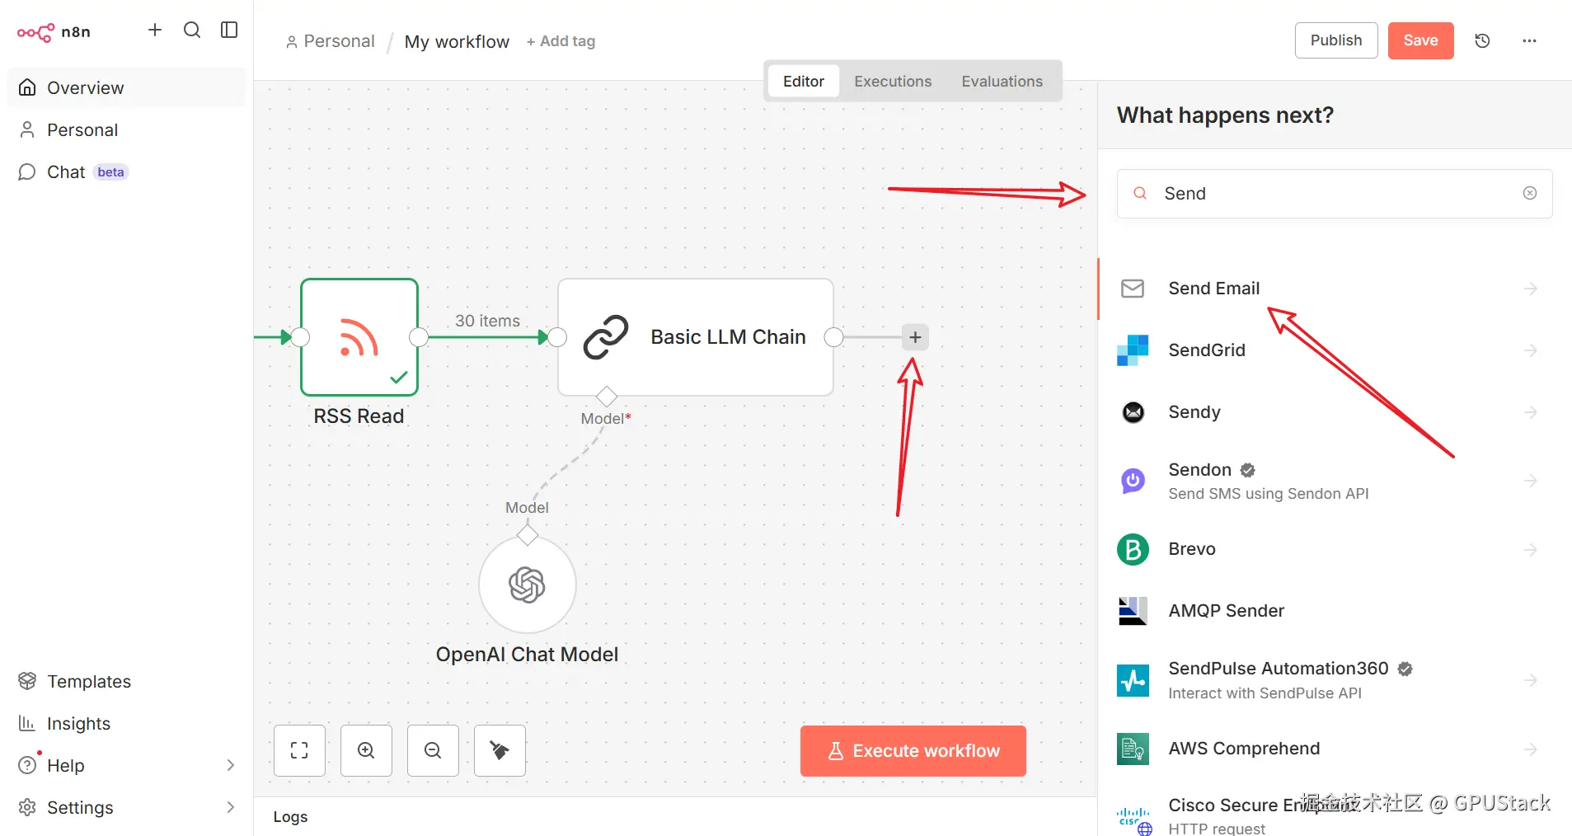Screen dimensions: 1572x836
Task: Open Chat beta in the sidebar
Action: point(126,172)
